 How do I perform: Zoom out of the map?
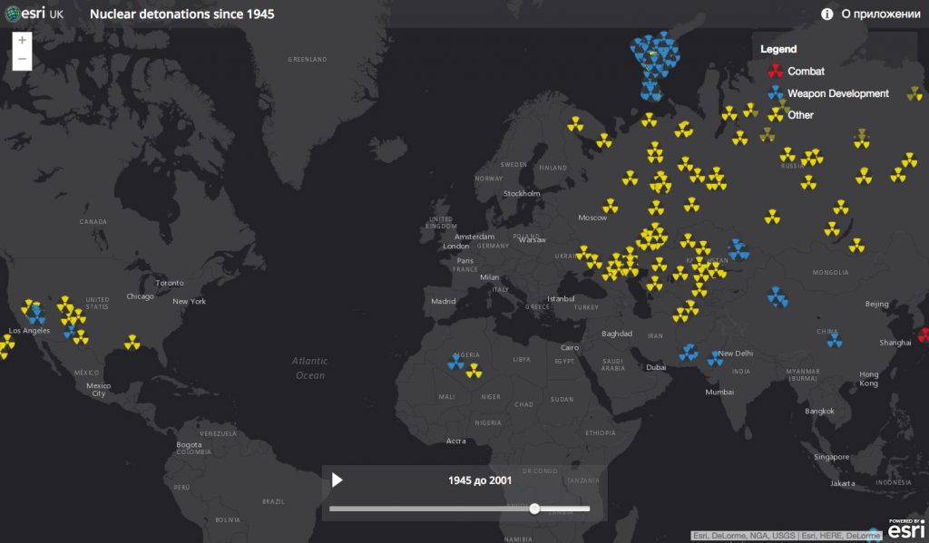pos(23,62)
